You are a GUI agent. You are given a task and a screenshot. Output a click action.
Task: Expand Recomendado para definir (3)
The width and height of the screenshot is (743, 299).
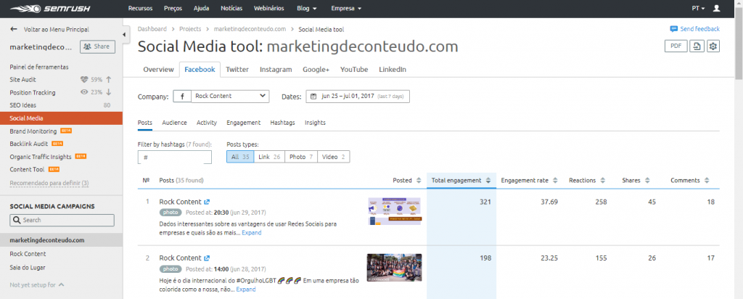coord(49,183)
